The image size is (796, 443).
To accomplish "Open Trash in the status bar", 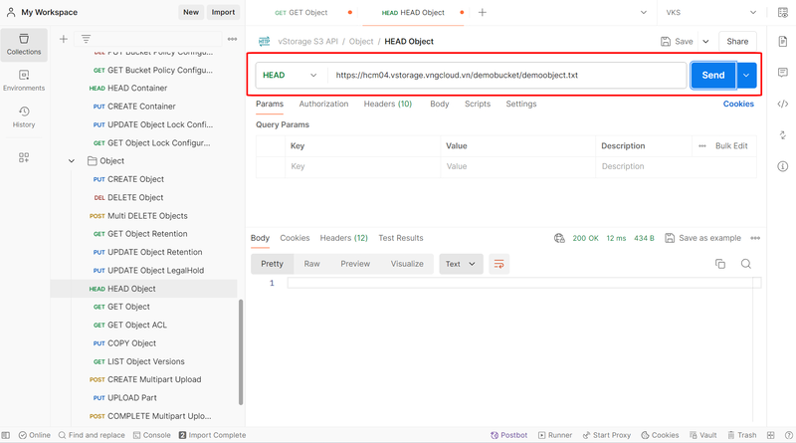I will 741,435.
